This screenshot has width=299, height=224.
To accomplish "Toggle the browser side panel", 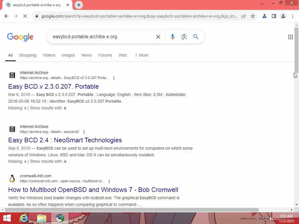I will [x=274, y=16].
